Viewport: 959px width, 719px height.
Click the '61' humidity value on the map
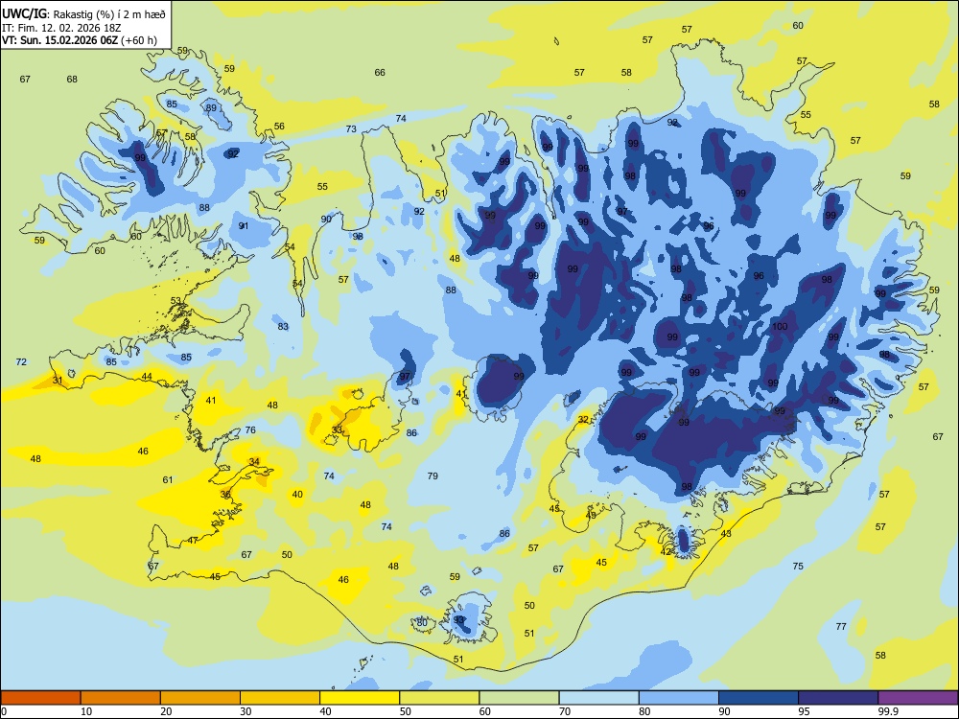pyautogui.click(x=168, y=480)
